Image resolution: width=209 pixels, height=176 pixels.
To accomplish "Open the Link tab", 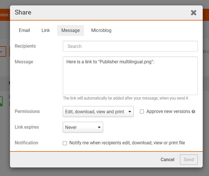I will point(46,31).
